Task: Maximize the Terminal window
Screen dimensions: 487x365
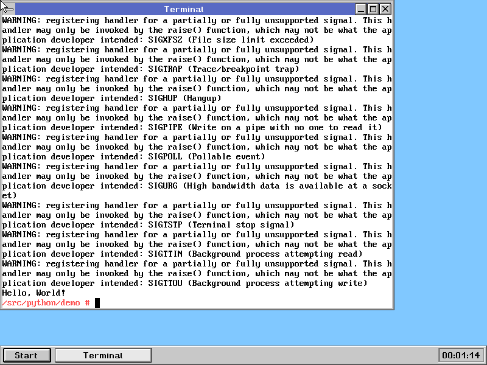Action: coord(374,9)
